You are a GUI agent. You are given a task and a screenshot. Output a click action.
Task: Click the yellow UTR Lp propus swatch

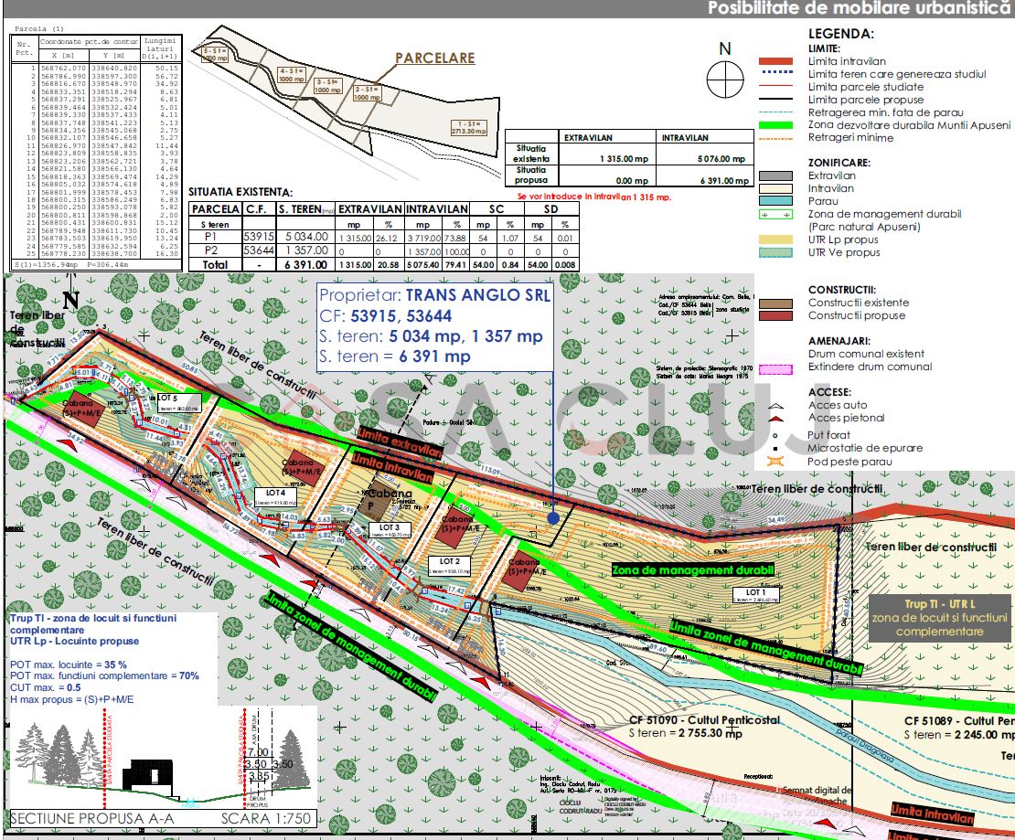pos(775,239)
